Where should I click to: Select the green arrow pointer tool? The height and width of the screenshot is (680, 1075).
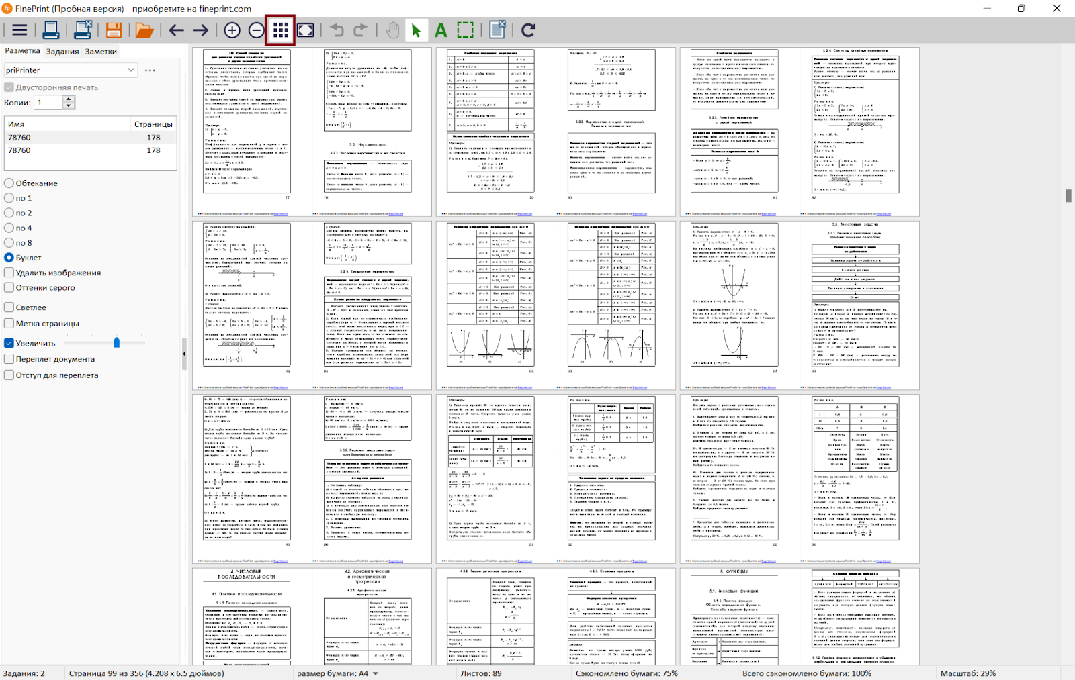pyautogui.click(x=416, y=30)
